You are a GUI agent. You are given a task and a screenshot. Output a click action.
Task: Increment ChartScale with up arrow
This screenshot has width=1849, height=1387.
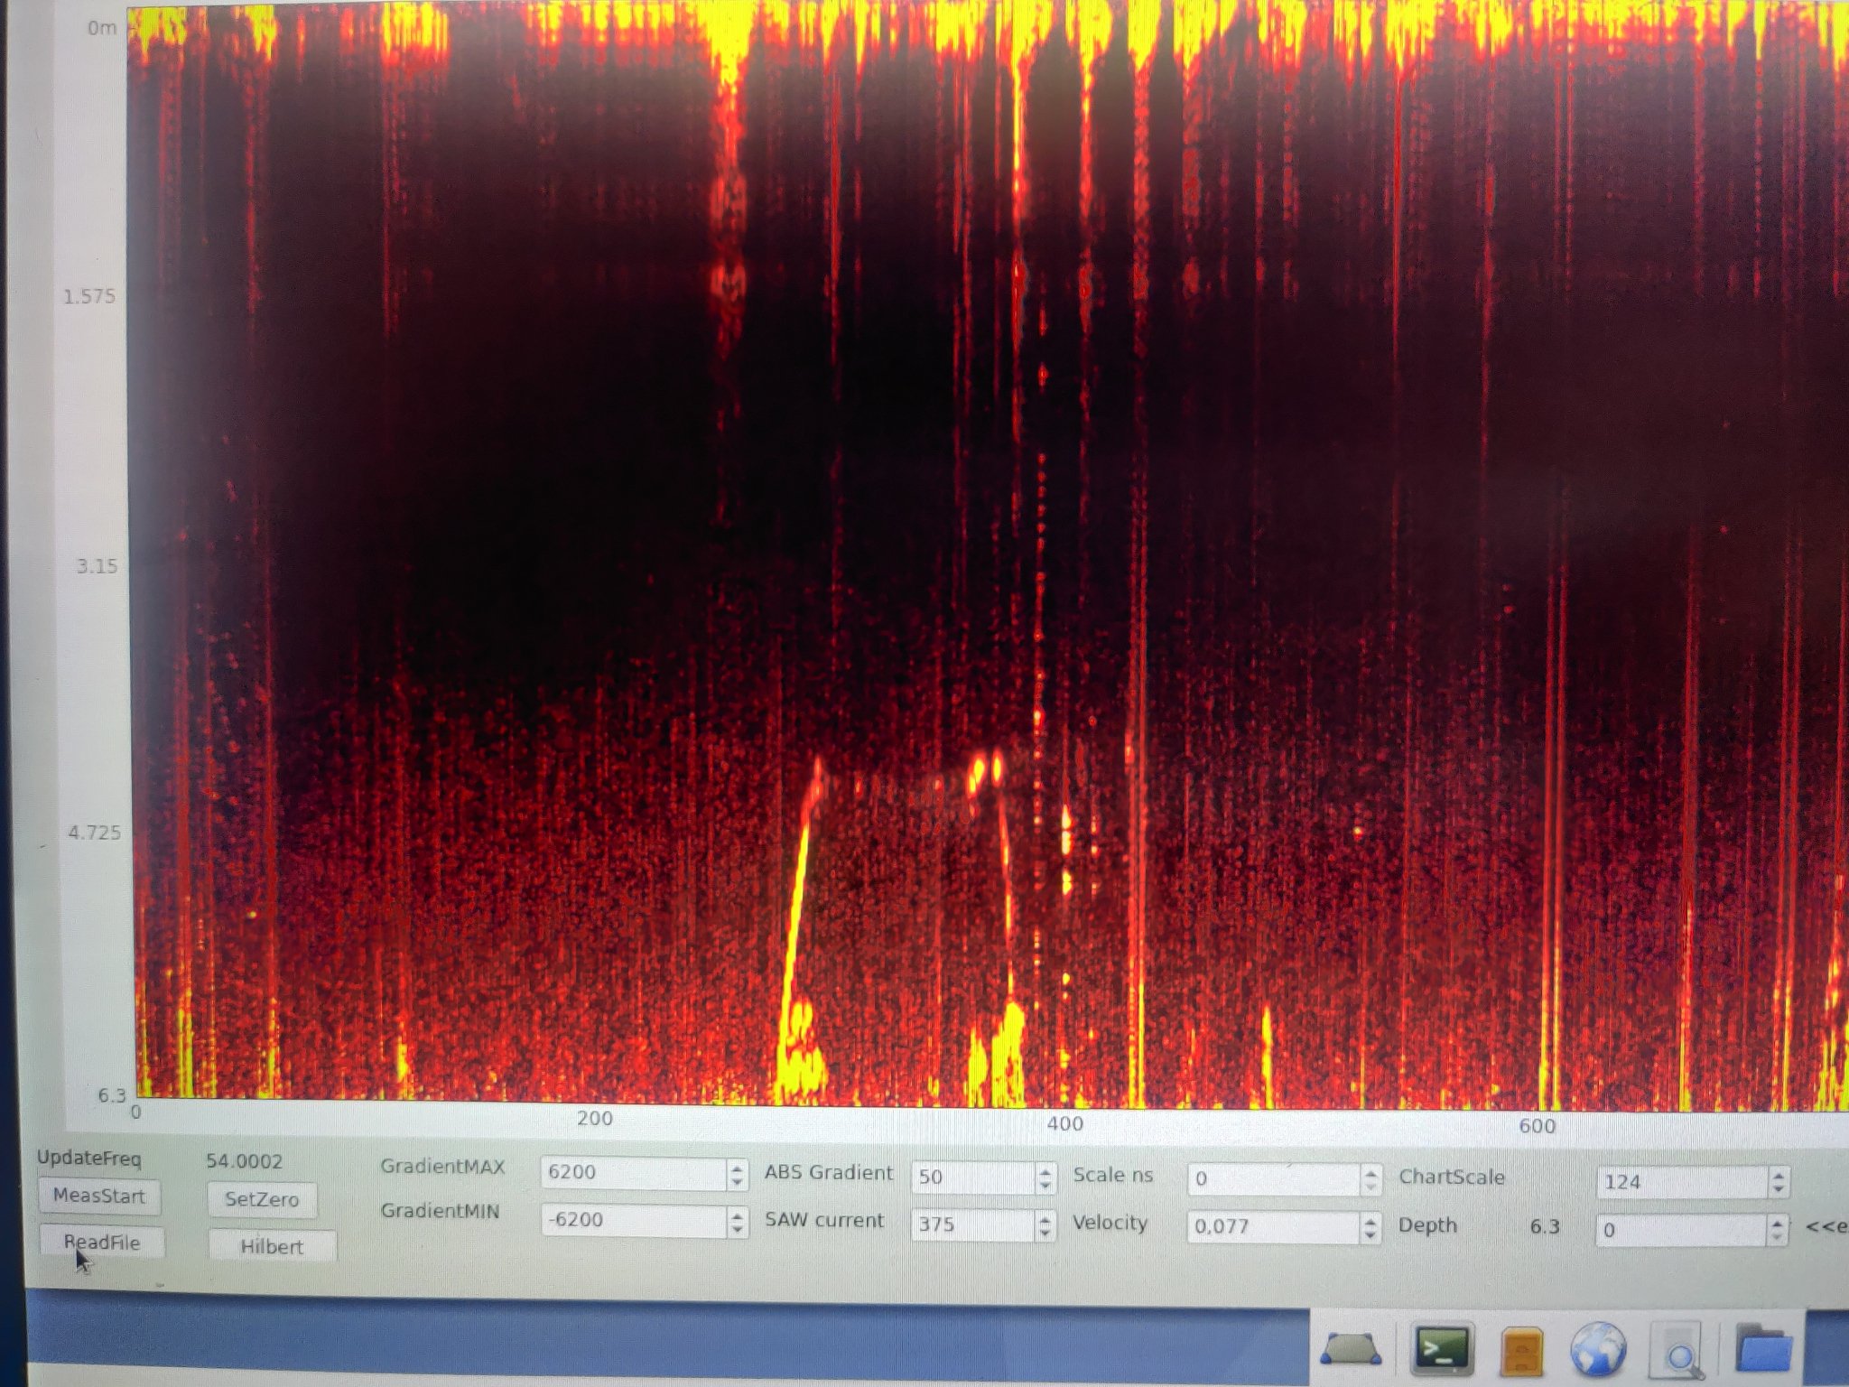[1778, 1175]
